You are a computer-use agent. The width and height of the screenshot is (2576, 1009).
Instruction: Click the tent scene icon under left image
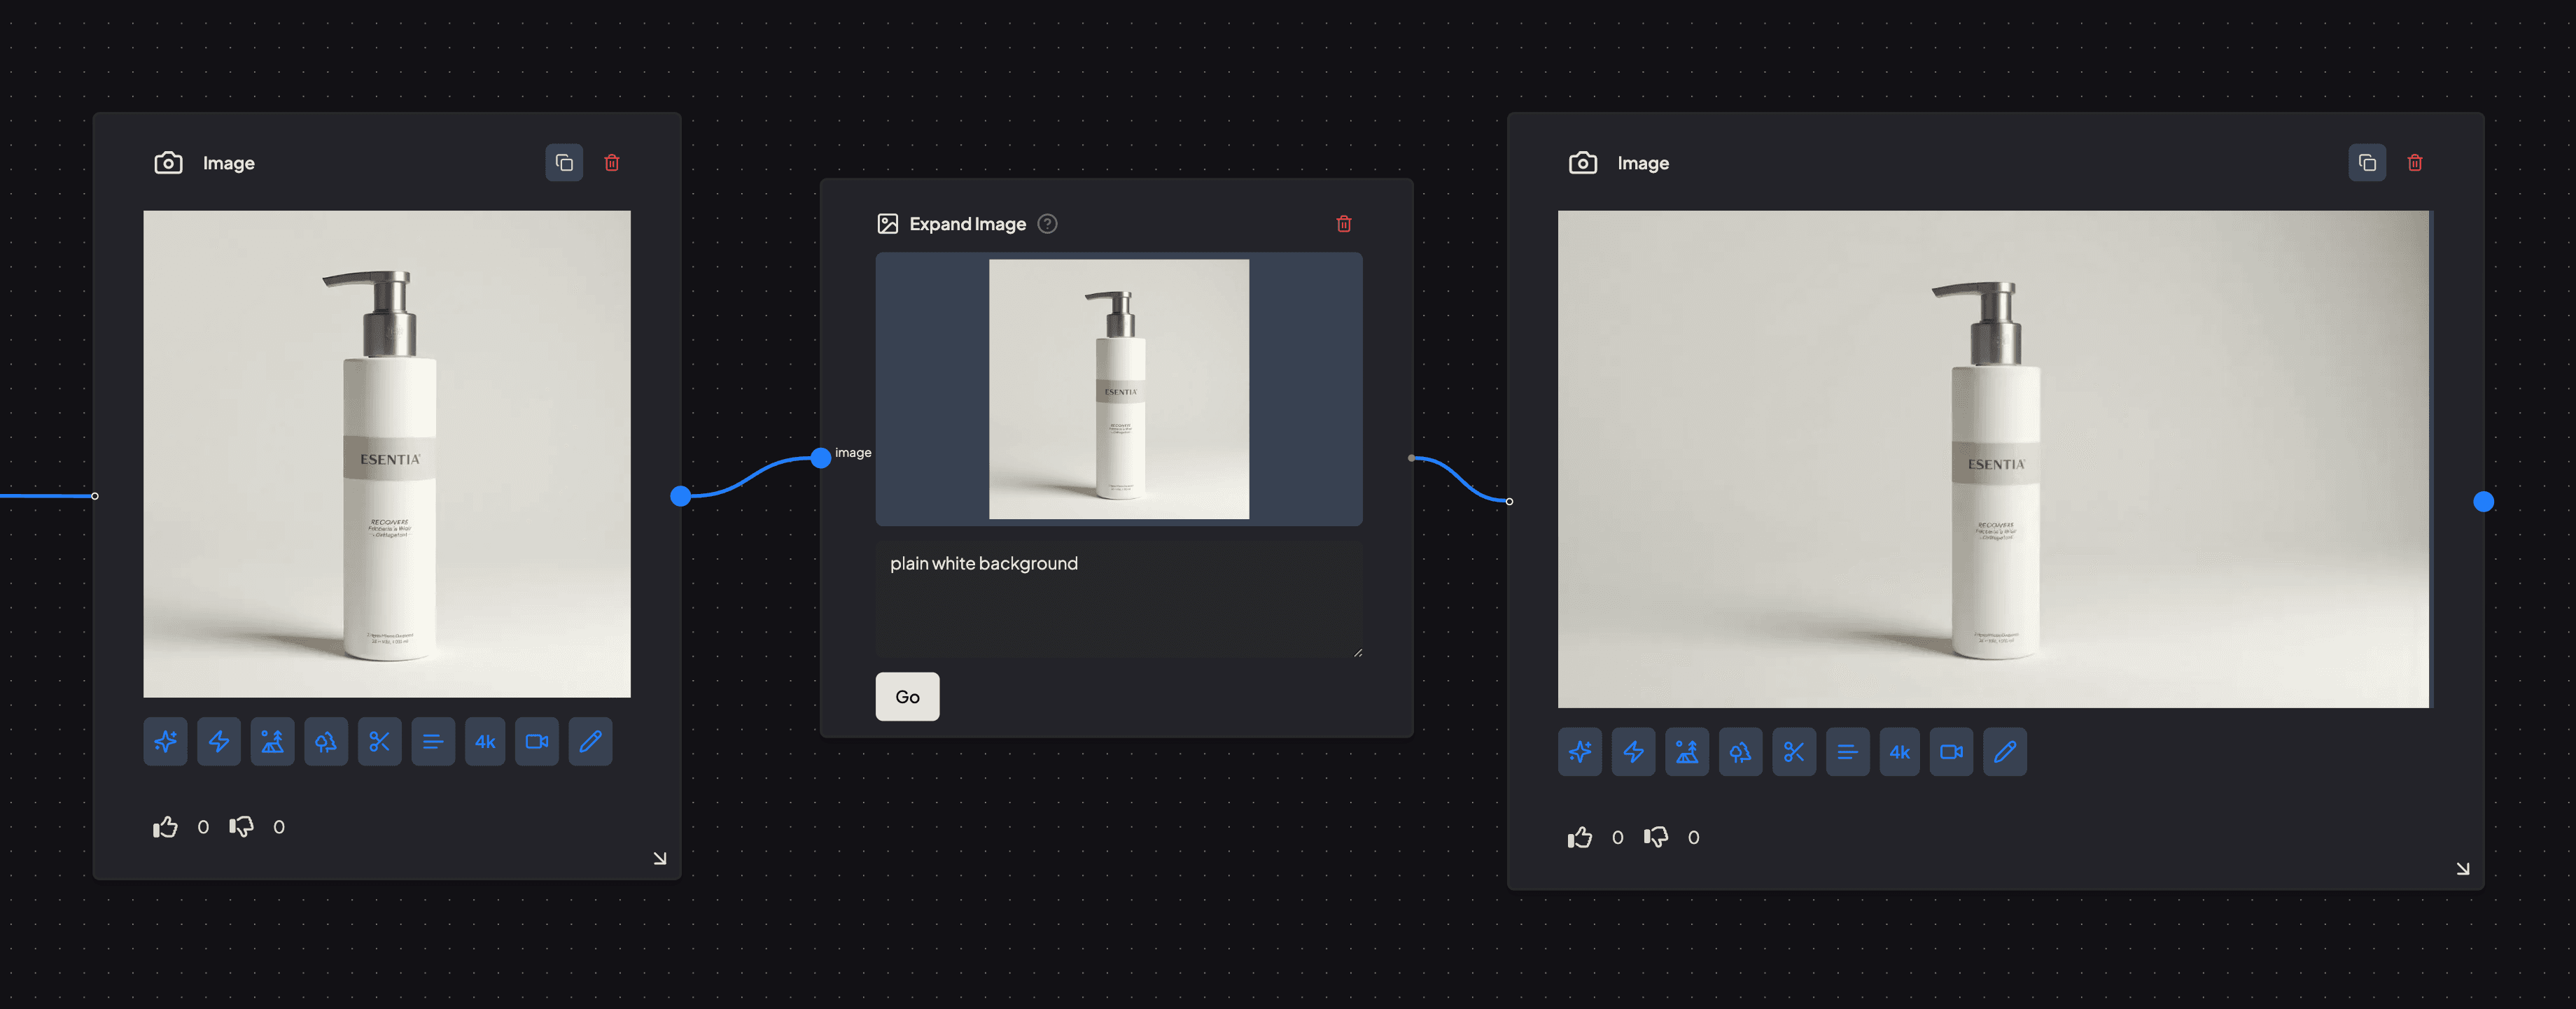(x=272, y=742)
